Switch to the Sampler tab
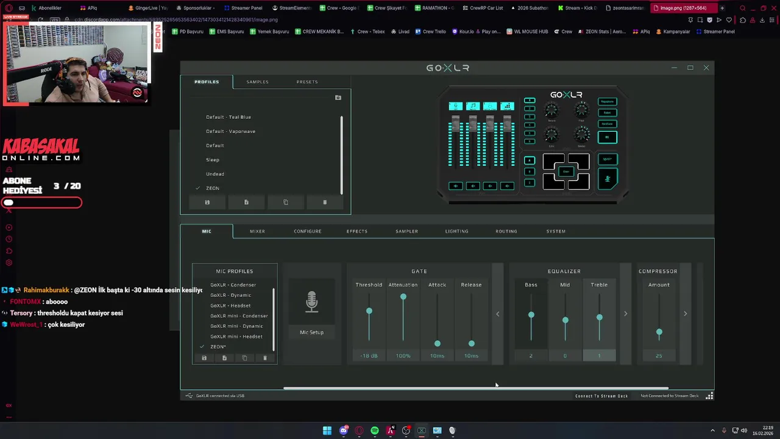This screenshot has width=780, height=439. click(x=406, y=231)
